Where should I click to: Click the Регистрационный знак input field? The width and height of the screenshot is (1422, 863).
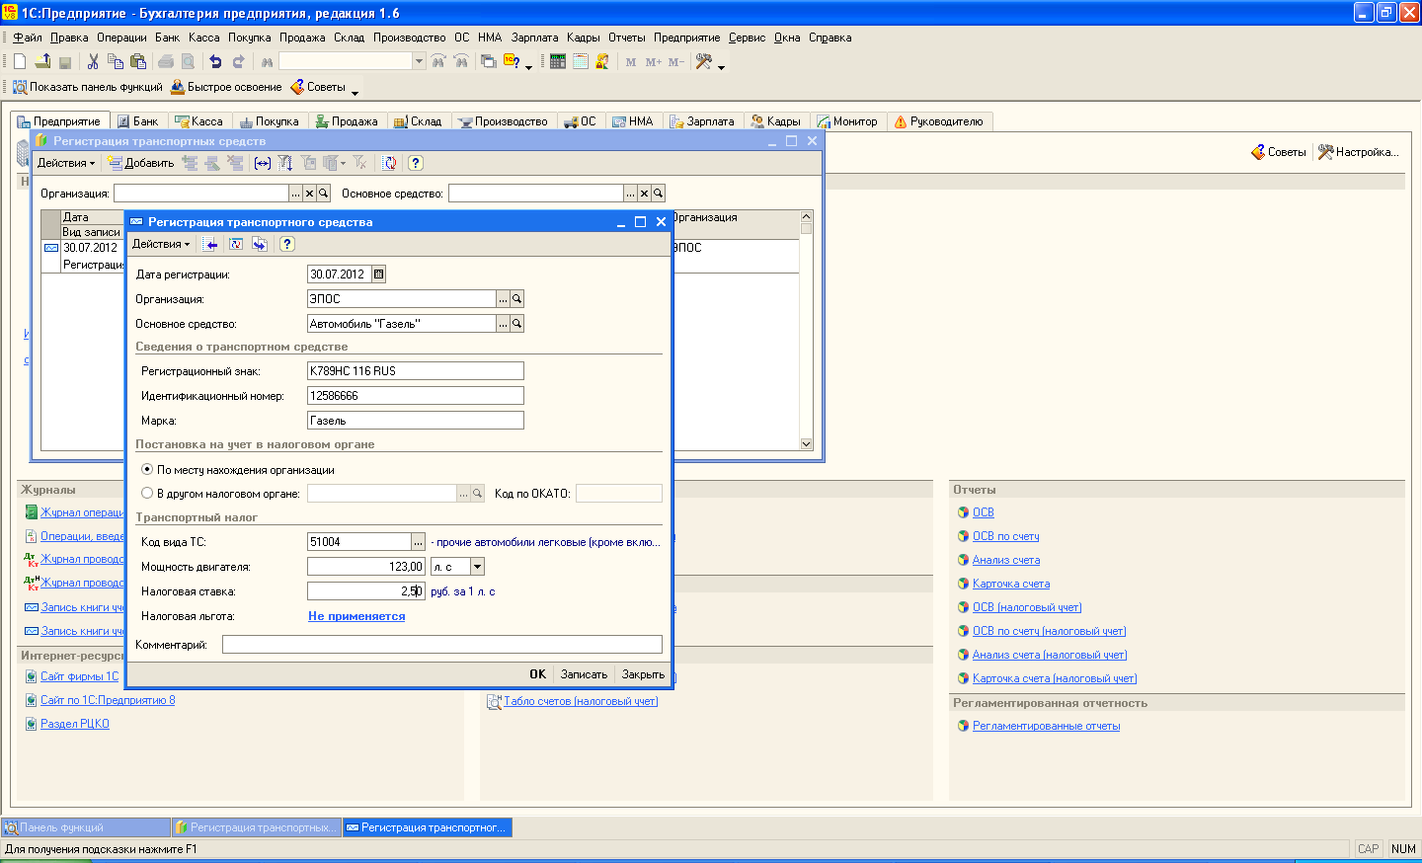tap(416, 371)
